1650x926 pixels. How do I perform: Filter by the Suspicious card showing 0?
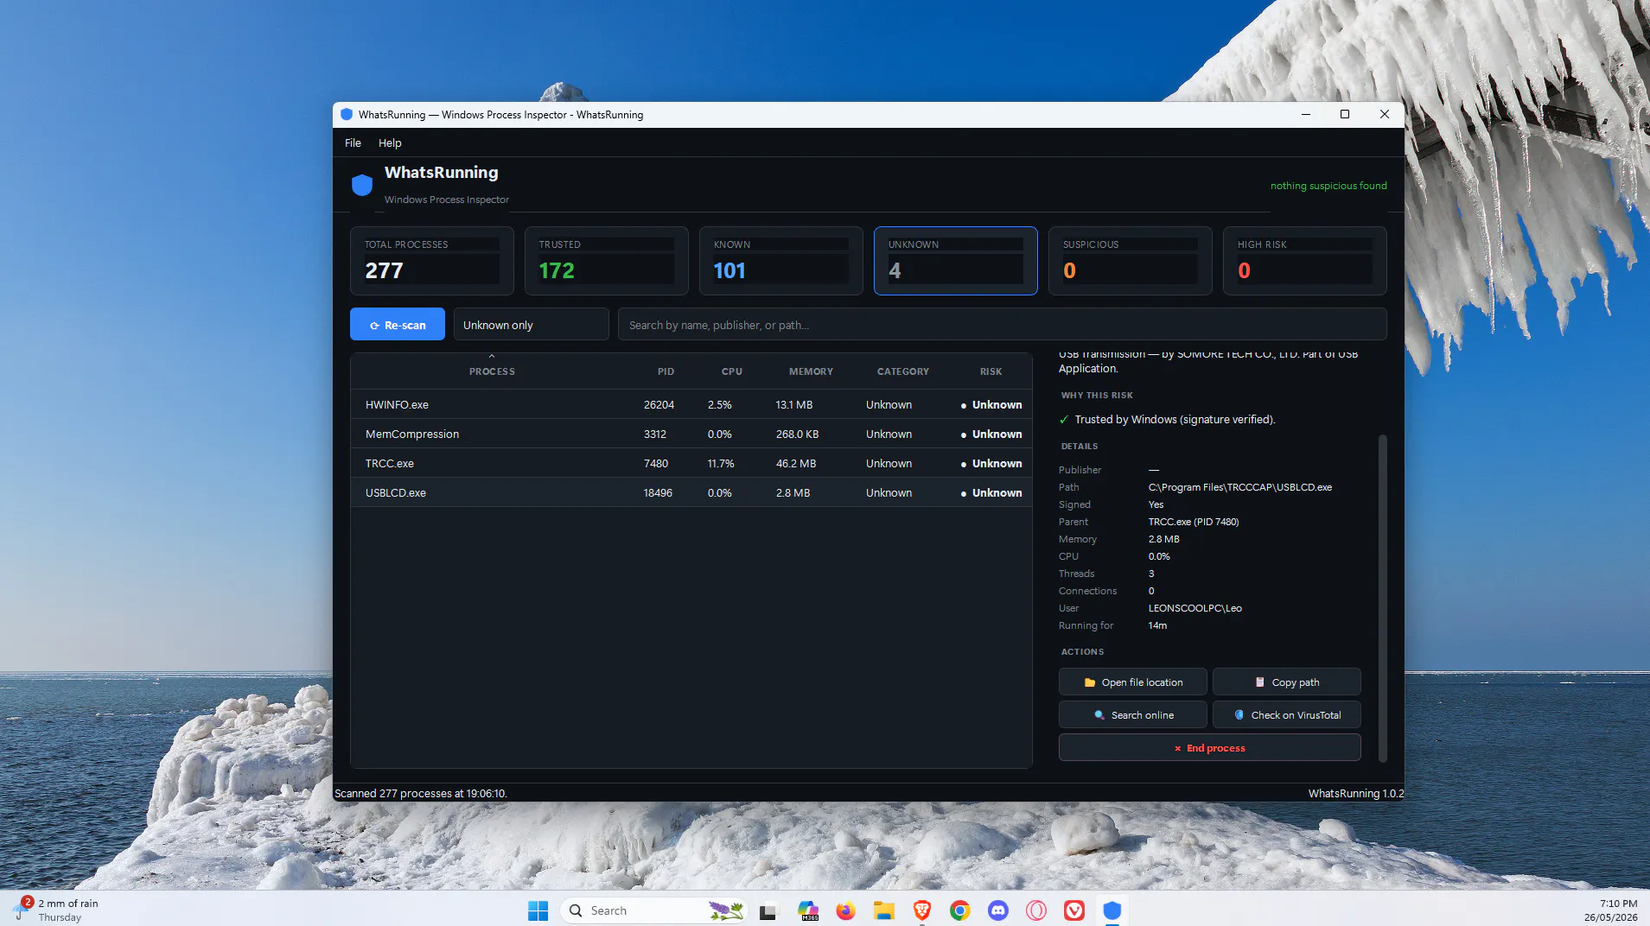[x=1131, y=261]
